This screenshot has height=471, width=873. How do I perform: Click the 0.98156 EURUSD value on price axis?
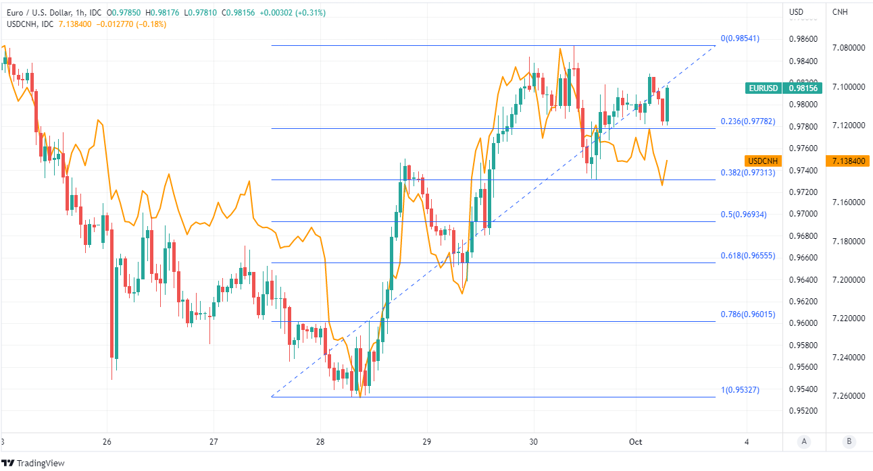point(803,88)
